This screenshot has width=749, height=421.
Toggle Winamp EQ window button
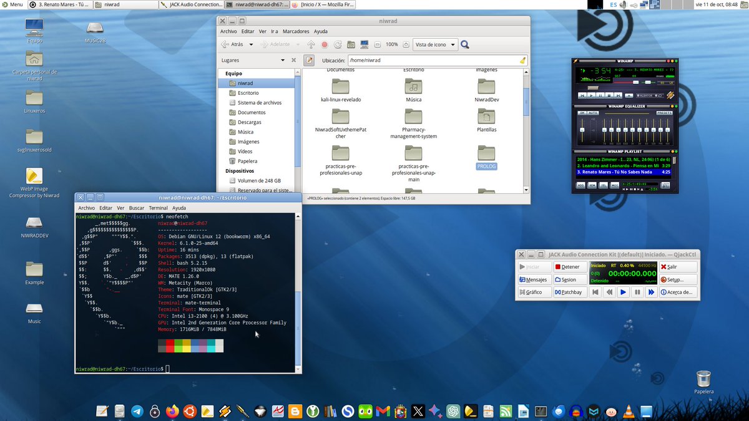[663, 82]
